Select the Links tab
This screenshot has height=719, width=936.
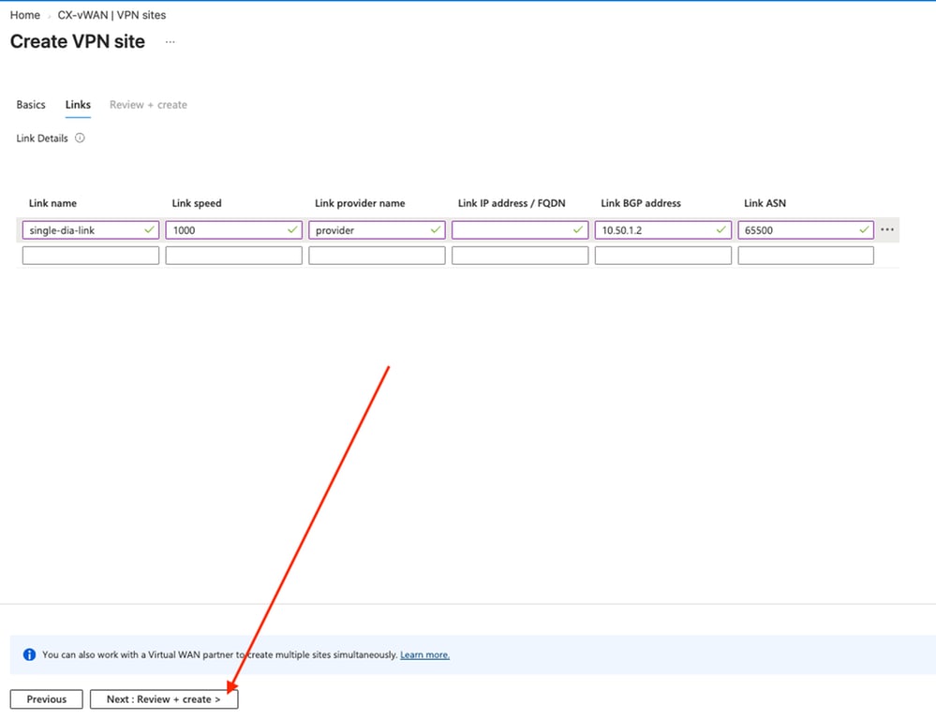pyautogui.click(x=78, y=105)
